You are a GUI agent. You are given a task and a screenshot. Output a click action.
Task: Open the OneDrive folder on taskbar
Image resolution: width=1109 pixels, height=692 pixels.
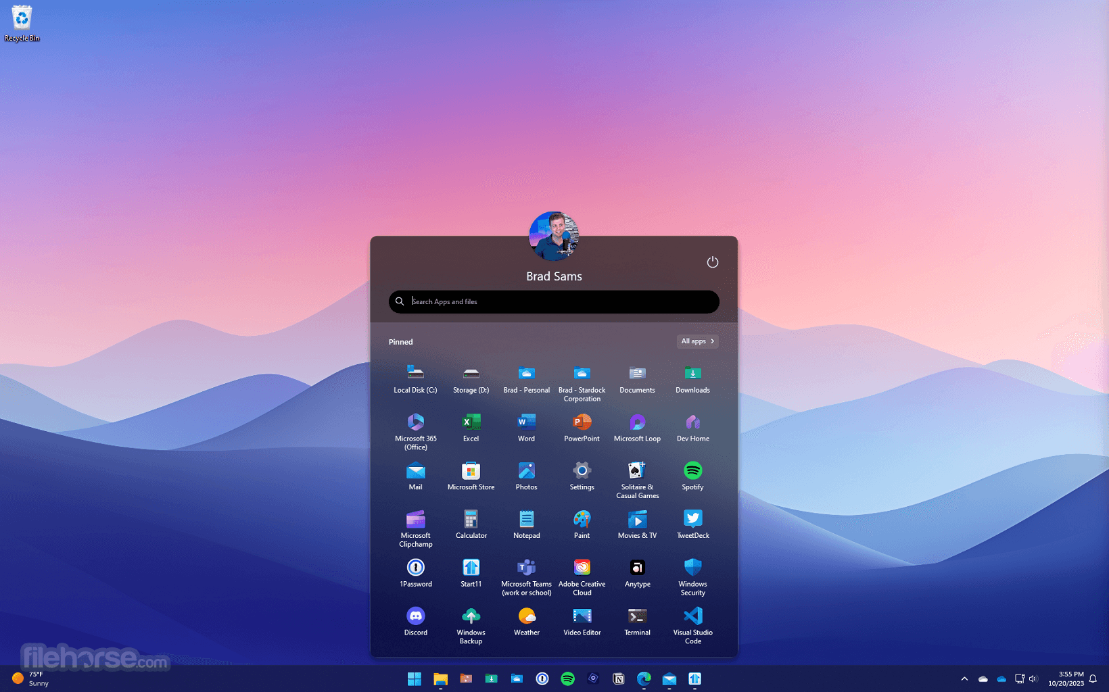coord(517,678)
